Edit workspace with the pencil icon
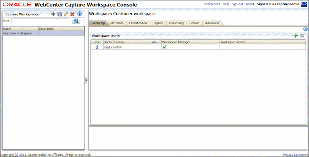Screen dimensions: 309x157 tap(66, 14)
